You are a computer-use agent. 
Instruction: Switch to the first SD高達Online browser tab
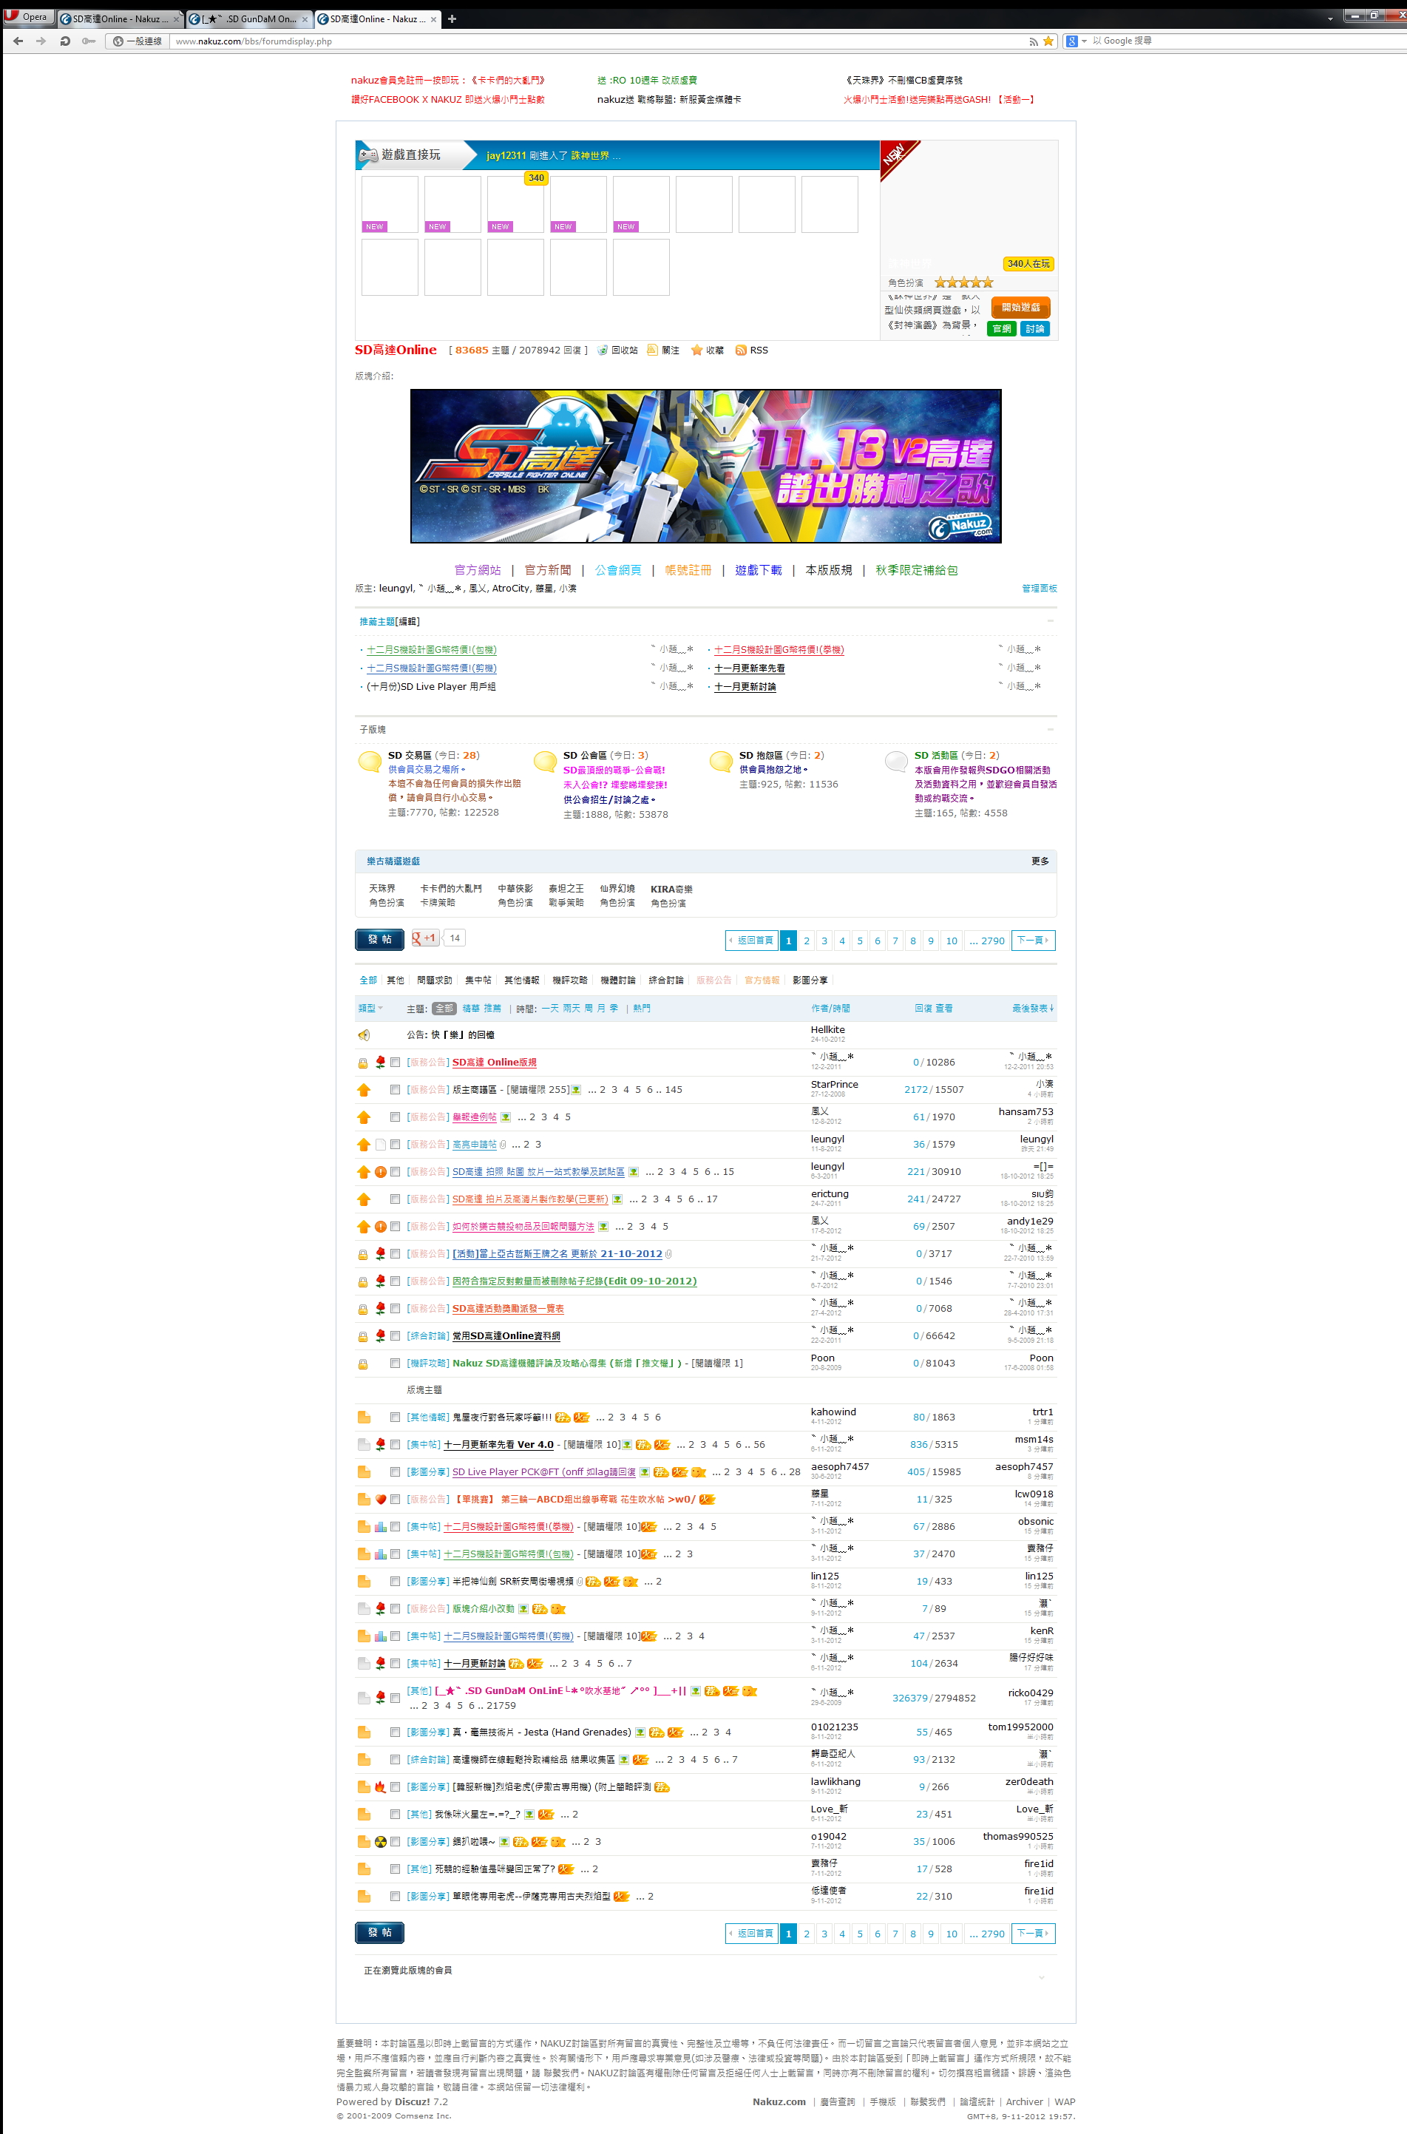119,18
